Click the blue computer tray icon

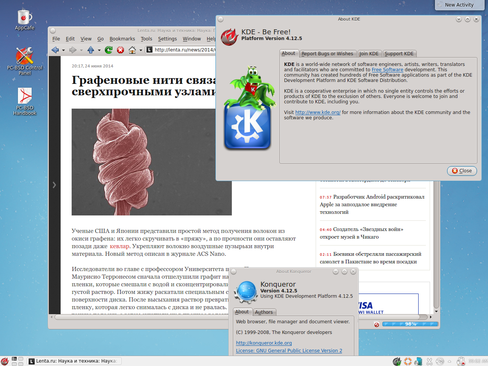tap(418, 361)
